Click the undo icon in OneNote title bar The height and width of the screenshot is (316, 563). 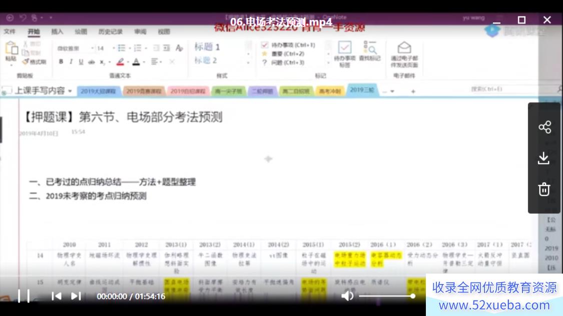23,17
